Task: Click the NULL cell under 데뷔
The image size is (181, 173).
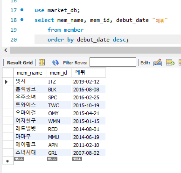Action: point(77,159)
